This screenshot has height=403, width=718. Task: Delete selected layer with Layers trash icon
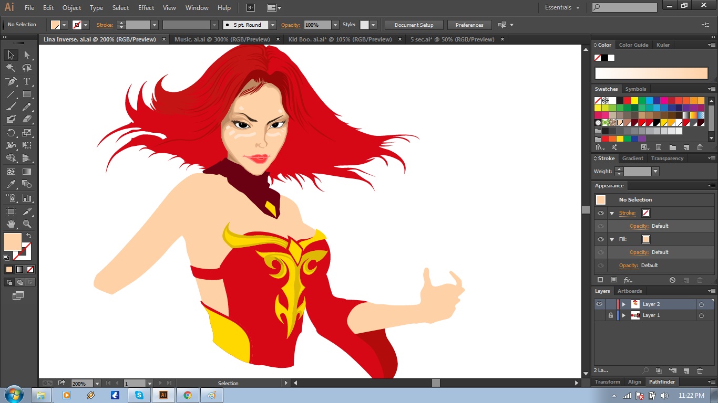coord(700,371)
